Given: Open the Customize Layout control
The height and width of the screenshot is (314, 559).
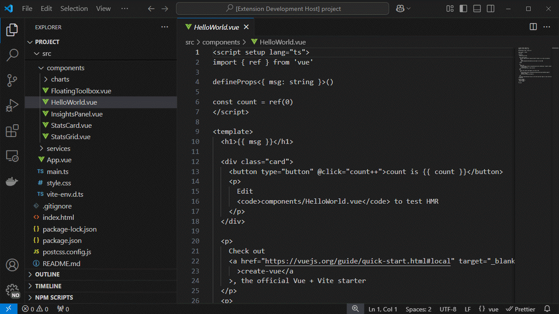Looking at the screenshot, I should tap(449, 8).
